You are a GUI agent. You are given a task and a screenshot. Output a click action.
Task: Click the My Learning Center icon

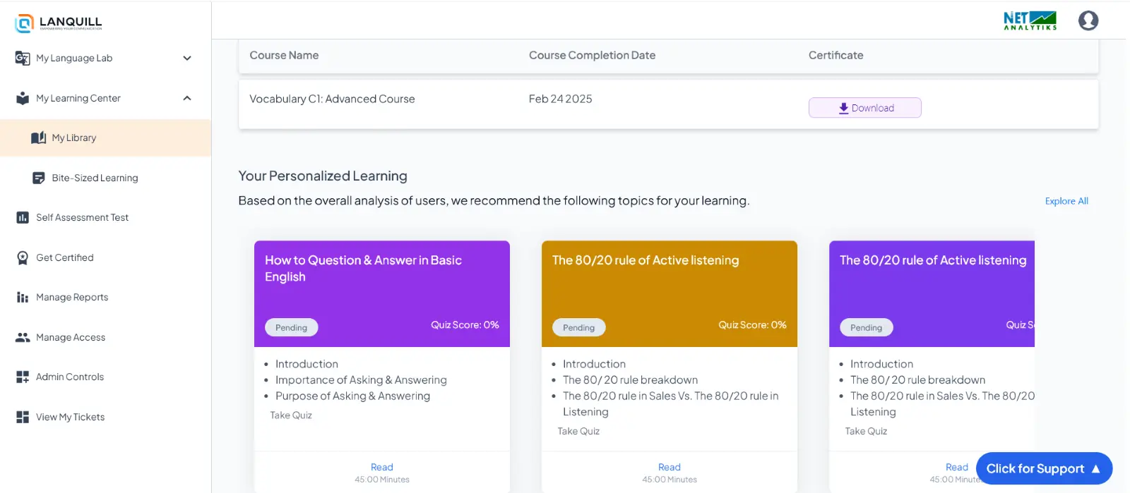coord(23,98)
